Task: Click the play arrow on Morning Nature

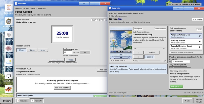Action: [x=200, y=41]
